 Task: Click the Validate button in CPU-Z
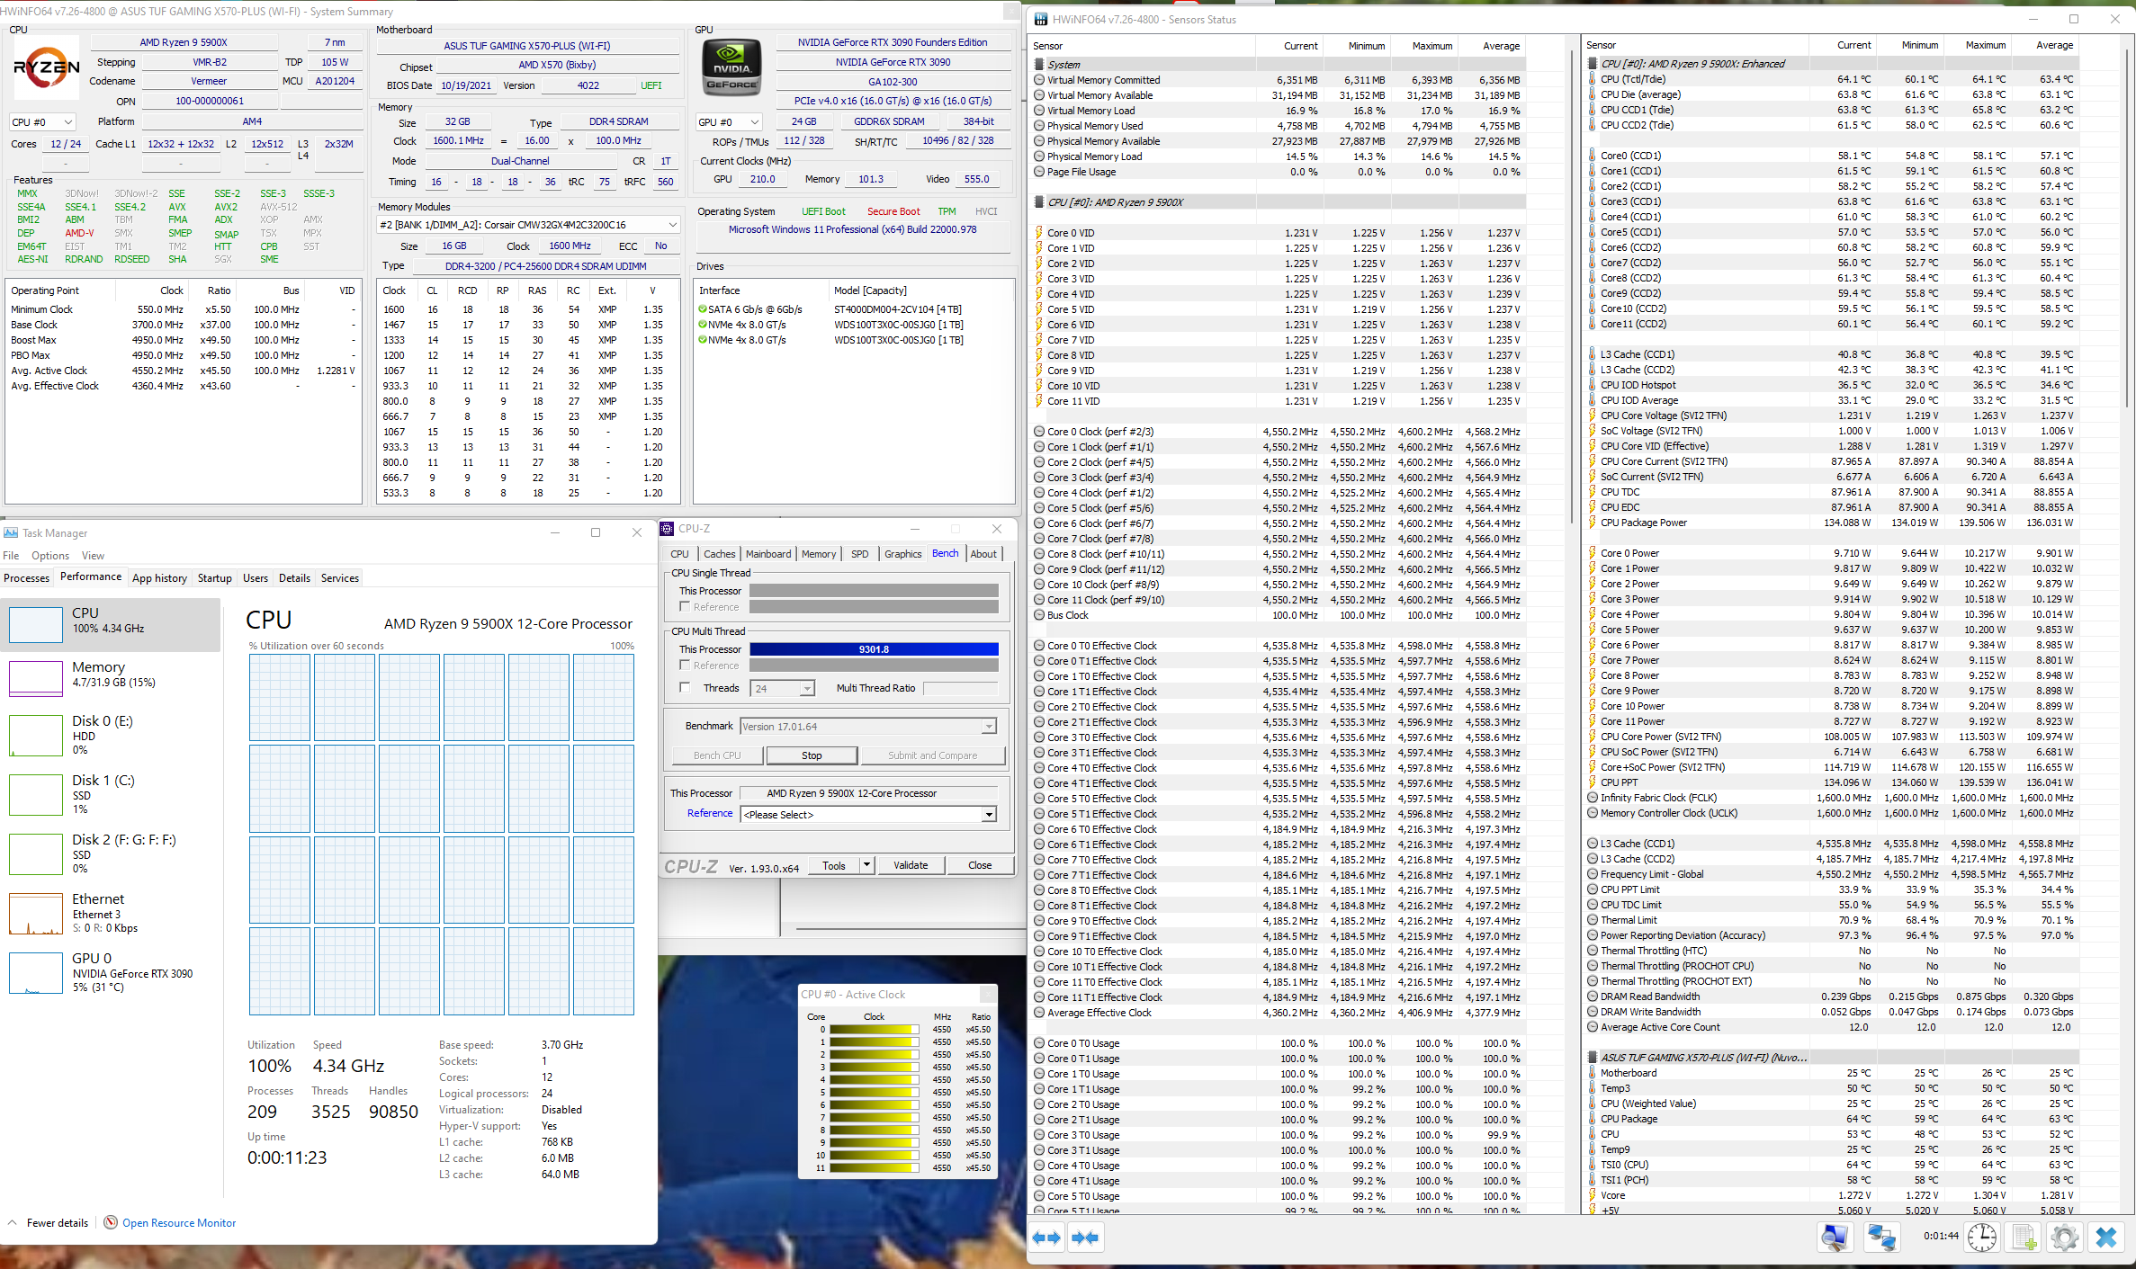point(911,865)
